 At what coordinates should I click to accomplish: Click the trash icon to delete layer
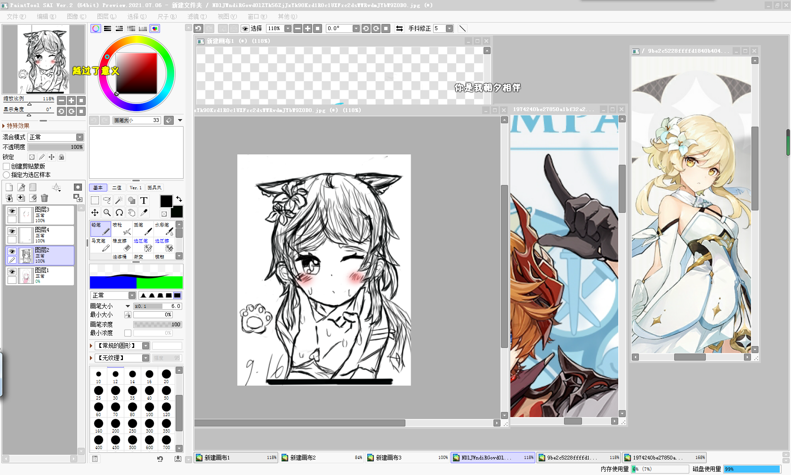click(44, 198)
